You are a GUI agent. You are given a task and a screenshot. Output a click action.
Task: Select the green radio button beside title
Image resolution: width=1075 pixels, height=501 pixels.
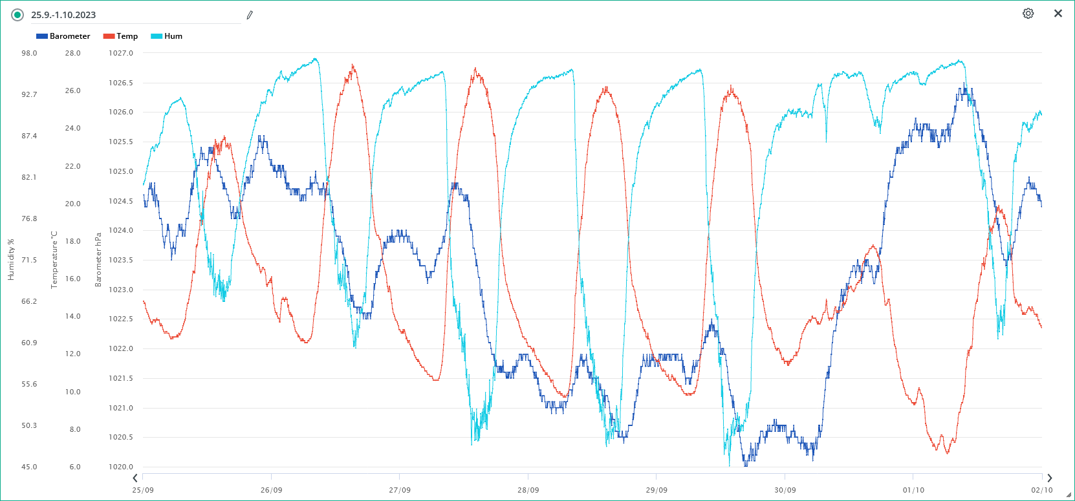[x=17, y=15]
